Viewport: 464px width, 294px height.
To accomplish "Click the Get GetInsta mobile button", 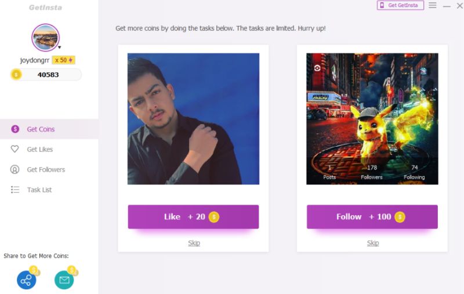I will point(400,5).
